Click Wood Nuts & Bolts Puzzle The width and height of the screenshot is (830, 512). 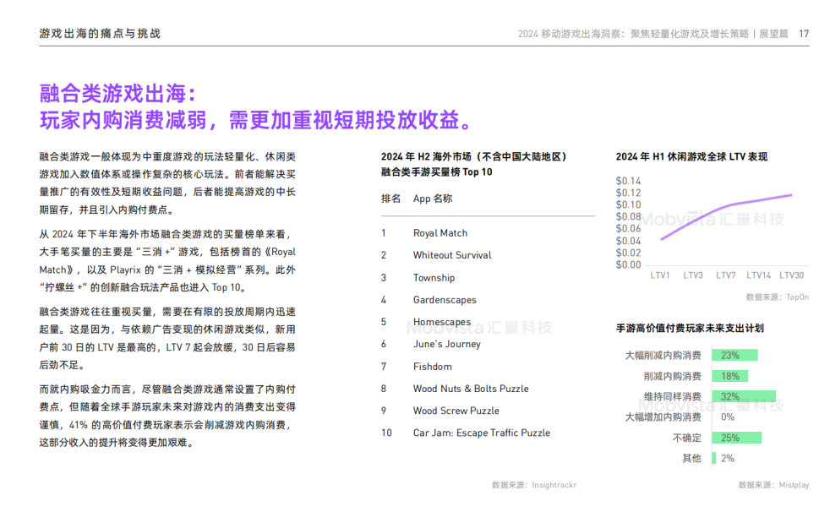pyautogui.click(x=471, y=389)
